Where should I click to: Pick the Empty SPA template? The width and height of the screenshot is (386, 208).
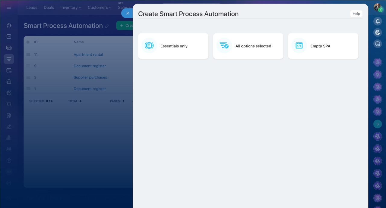pyautogui.click(x=323, y=46)
